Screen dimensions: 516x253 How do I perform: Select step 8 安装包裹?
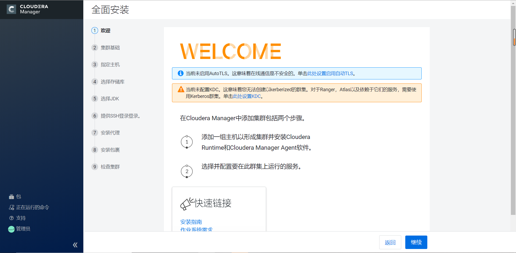click(x=106, y=150)
